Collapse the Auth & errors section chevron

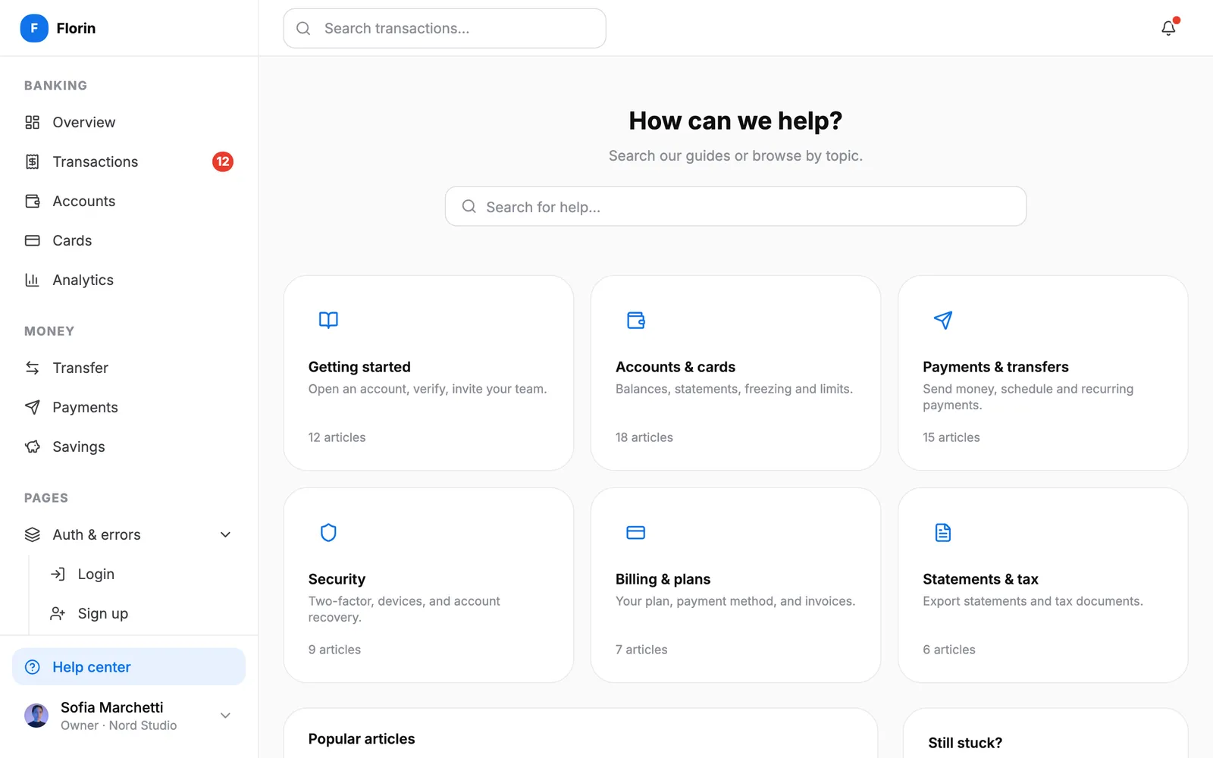coord(225,534)
